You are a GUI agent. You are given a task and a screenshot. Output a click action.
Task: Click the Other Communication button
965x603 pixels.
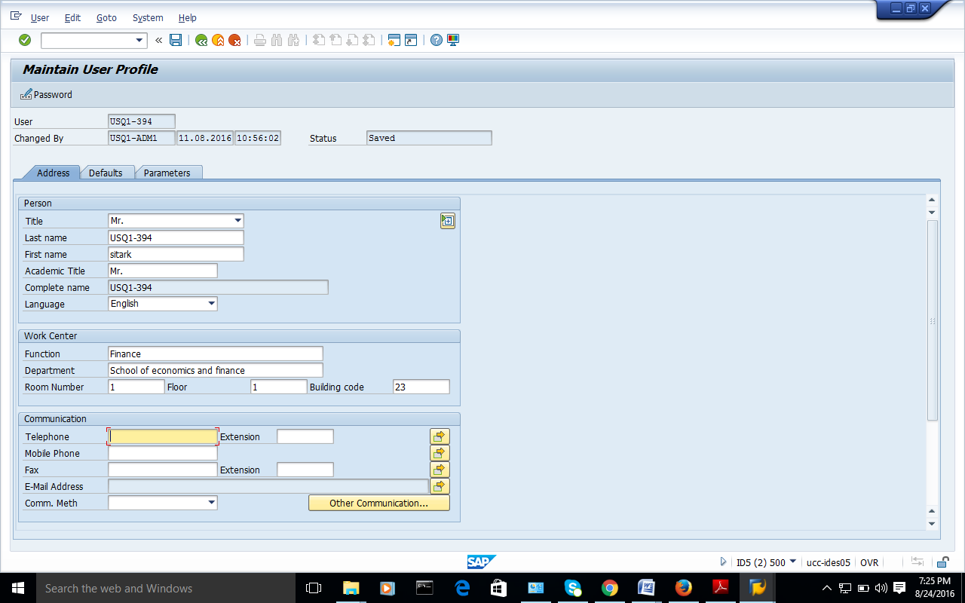click(378, 503)
